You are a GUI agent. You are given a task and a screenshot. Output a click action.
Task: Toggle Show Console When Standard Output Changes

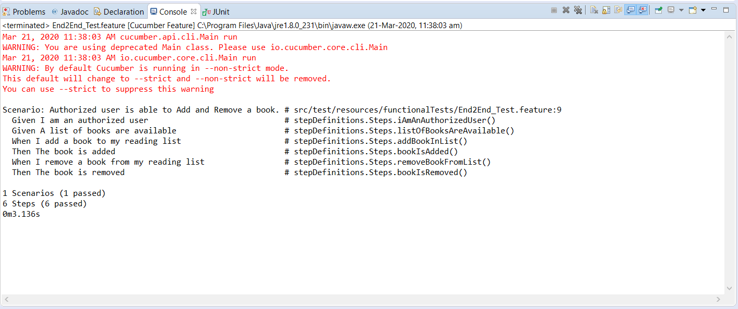click(x=630, y=9)
